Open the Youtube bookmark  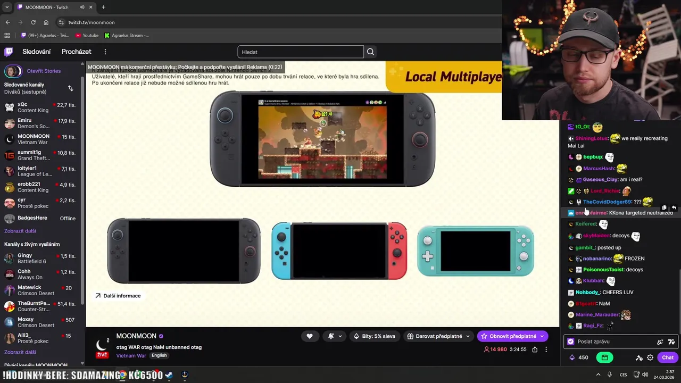pos(87,36)
